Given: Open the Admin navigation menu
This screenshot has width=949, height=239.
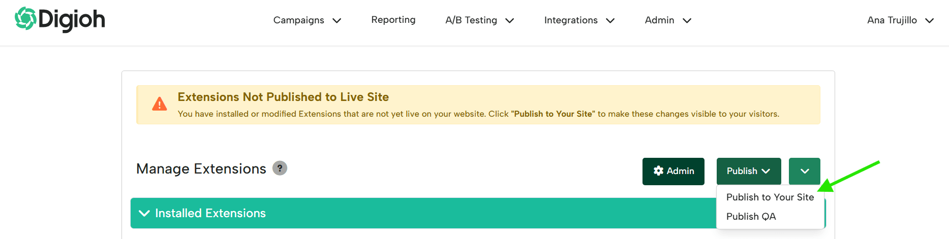Looking at the screenshot, I should pyautogui.click(x=668, y=20).
